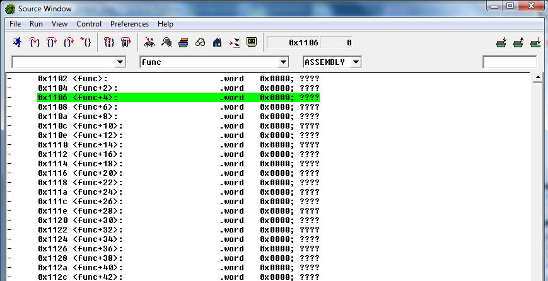Open the func function selector dropdown
Screen dimensions: 548x281
click(283, 62)
